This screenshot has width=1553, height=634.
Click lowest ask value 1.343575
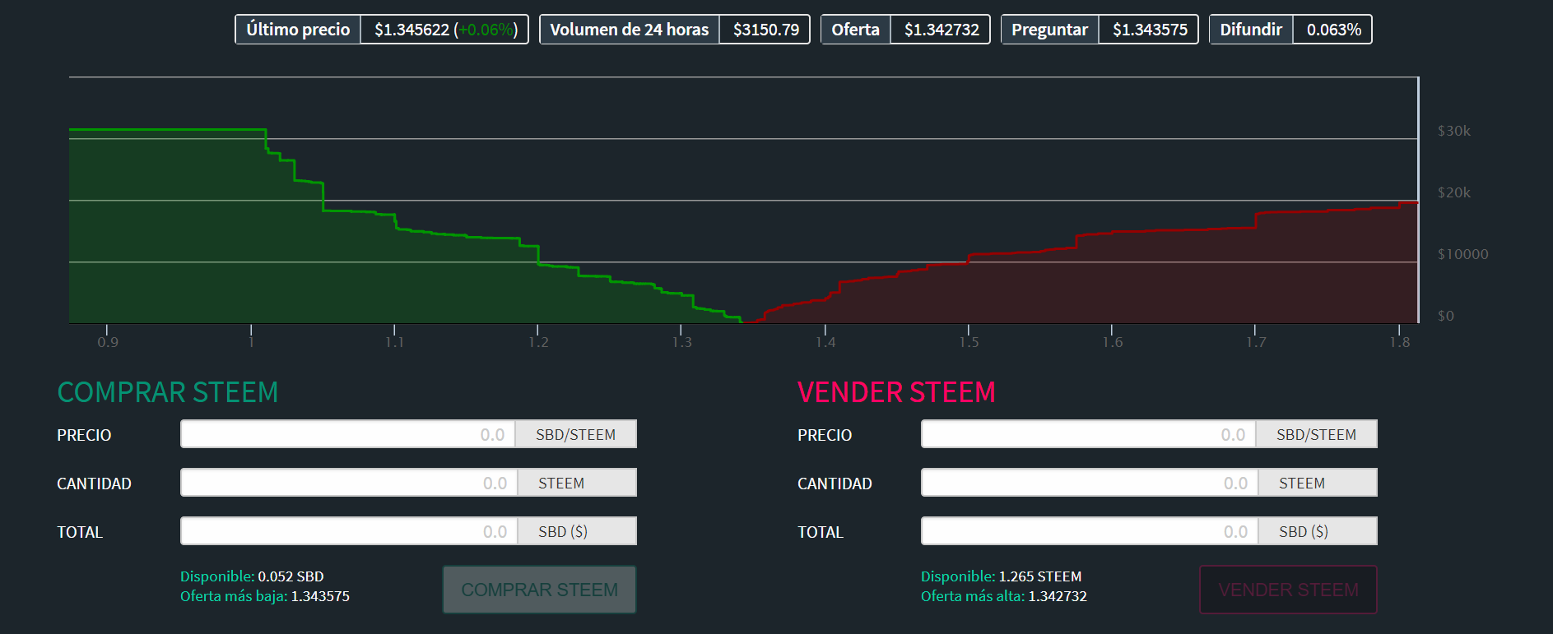pyautogui.click(x=320, y=596)
